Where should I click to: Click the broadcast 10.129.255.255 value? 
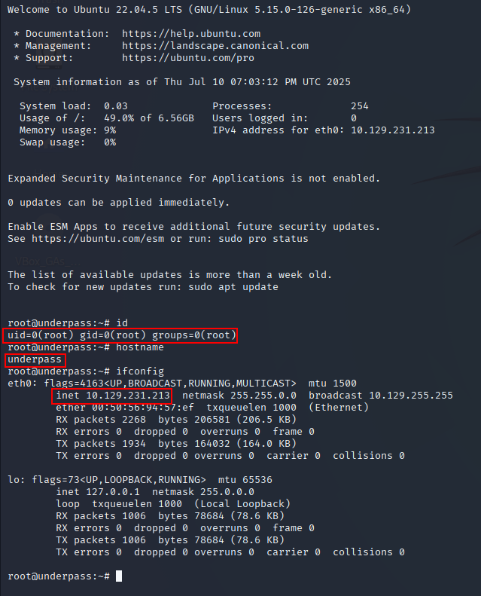(x=381, y=396)
